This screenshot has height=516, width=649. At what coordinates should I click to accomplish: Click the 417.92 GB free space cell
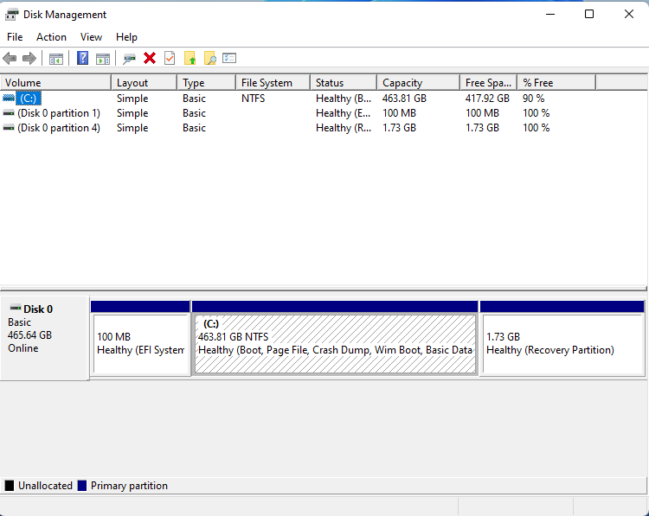(487, 98)
